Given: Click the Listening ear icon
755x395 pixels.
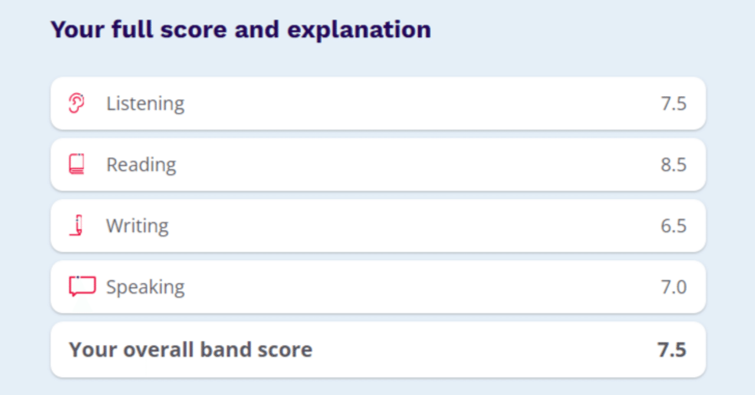Looking at the screenshot, I should 77,103.
